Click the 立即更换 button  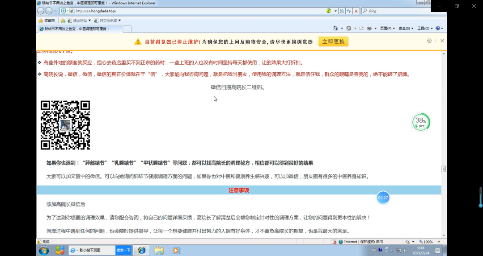(x=333, y=41)
